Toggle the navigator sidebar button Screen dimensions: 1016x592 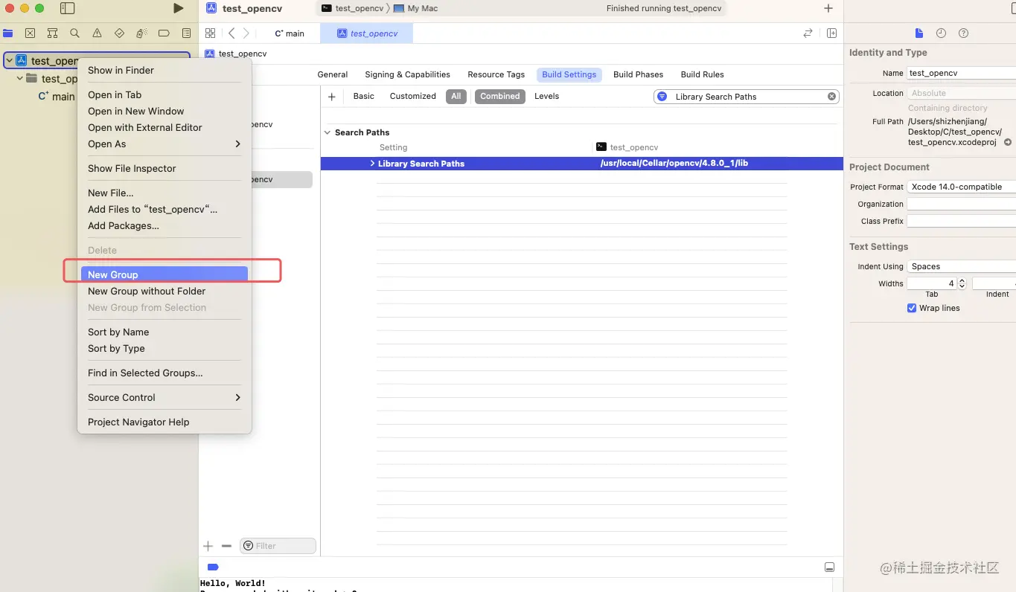67,8
